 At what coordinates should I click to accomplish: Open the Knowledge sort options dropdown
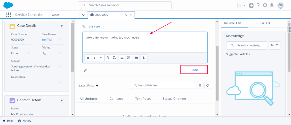[x=275, y=45]
